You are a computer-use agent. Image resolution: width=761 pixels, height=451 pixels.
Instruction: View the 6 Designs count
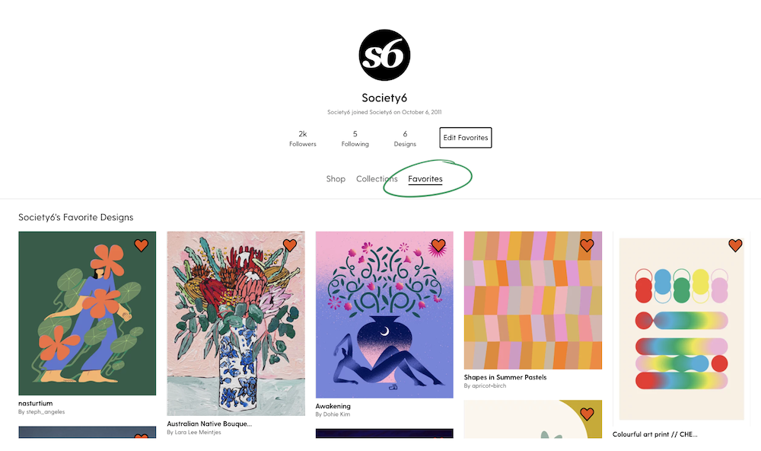405,139
